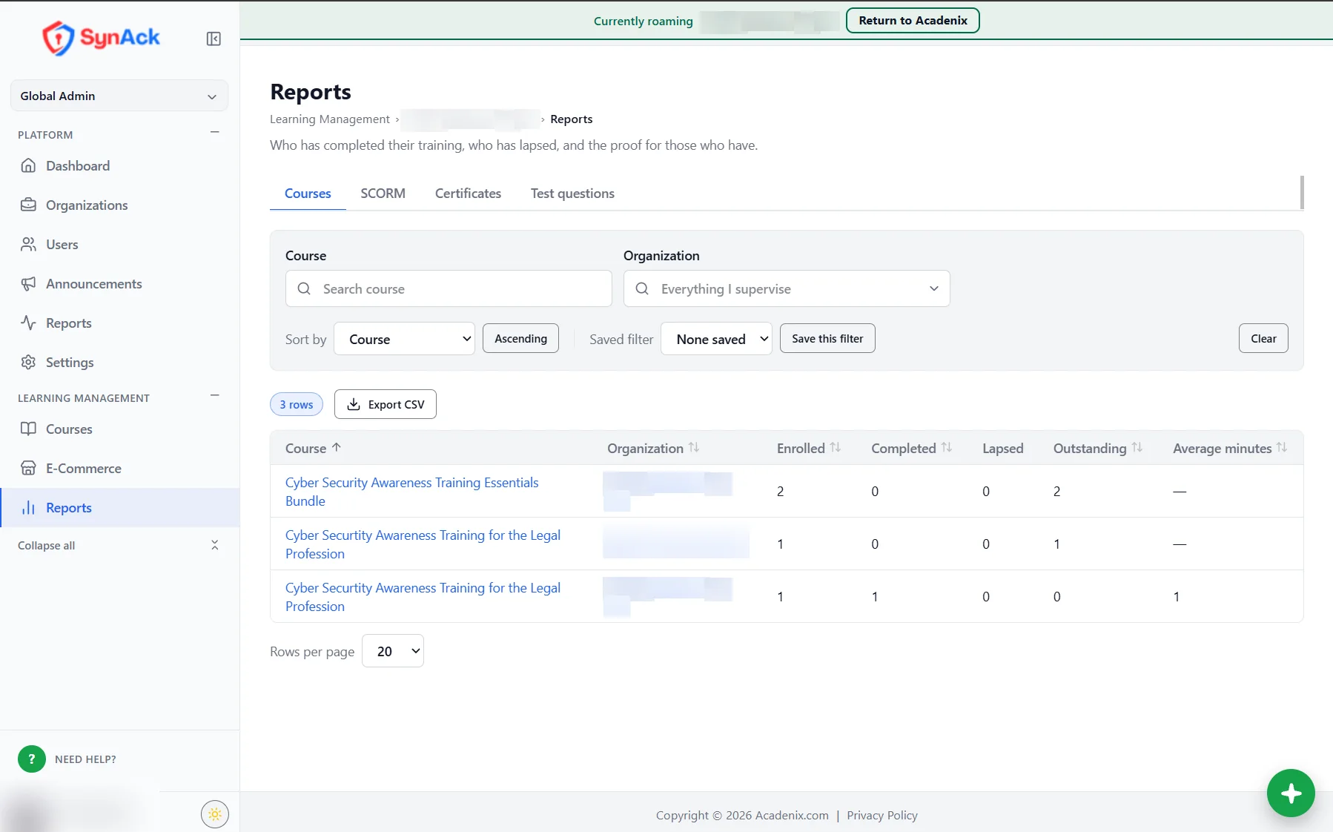This screenshot has height=832, width=1333.
Task: Click the Organizations briefcase icon
Action: click(x=28, y=205)
